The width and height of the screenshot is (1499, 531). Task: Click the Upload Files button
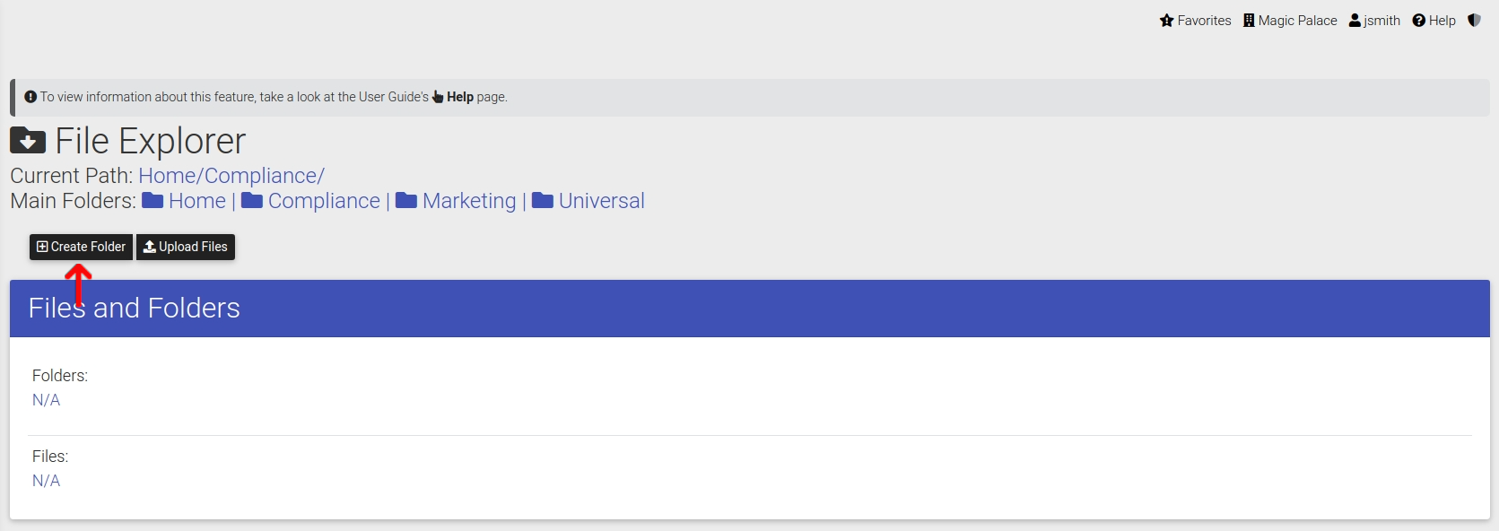click(186, 247)
